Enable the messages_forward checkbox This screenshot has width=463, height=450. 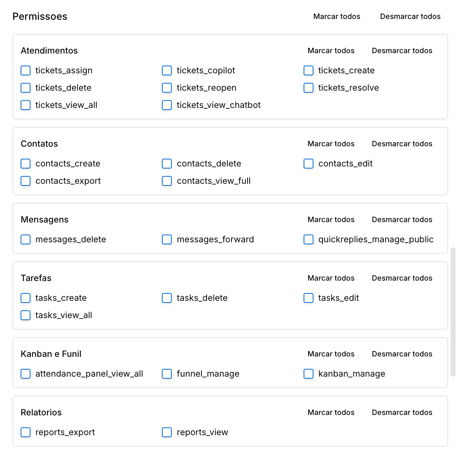tap(167, 239)
